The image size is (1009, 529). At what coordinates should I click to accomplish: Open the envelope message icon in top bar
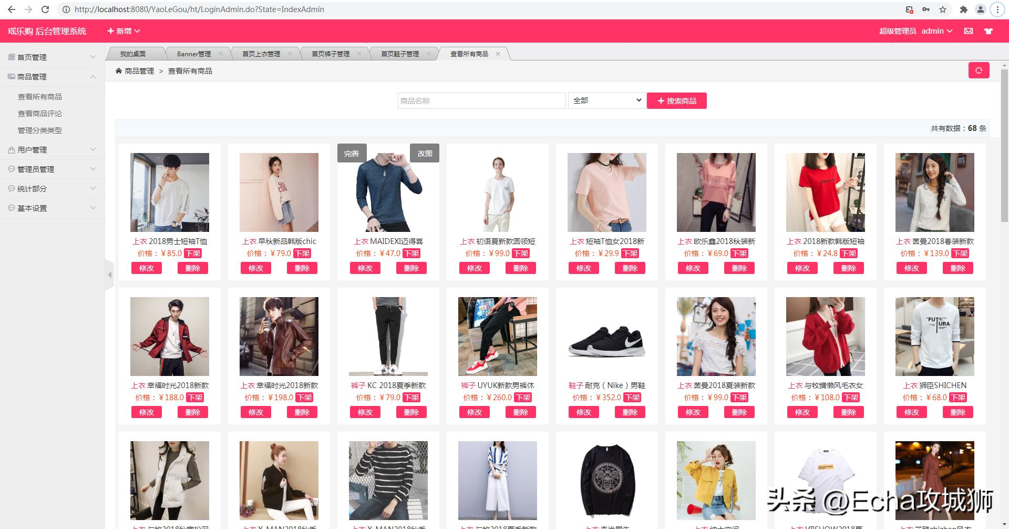point(970,31)
